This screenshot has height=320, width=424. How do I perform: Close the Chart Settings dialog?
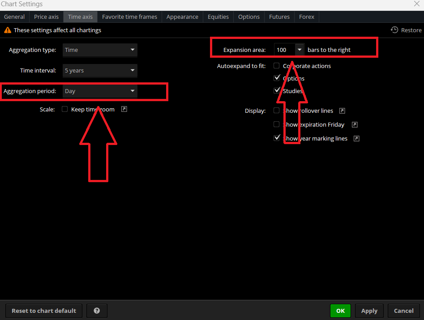(417, 4)
